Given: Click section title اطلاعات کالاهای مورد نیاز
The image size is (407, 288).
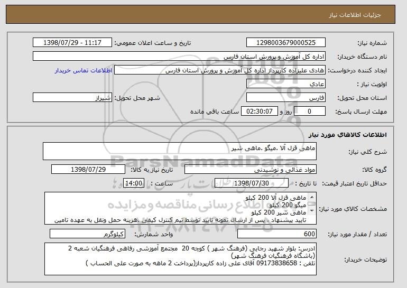Looking at the screenshot, I should point(348,135).
